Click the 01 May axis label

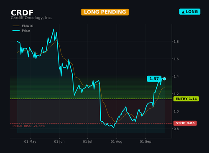tap(30, 142)
